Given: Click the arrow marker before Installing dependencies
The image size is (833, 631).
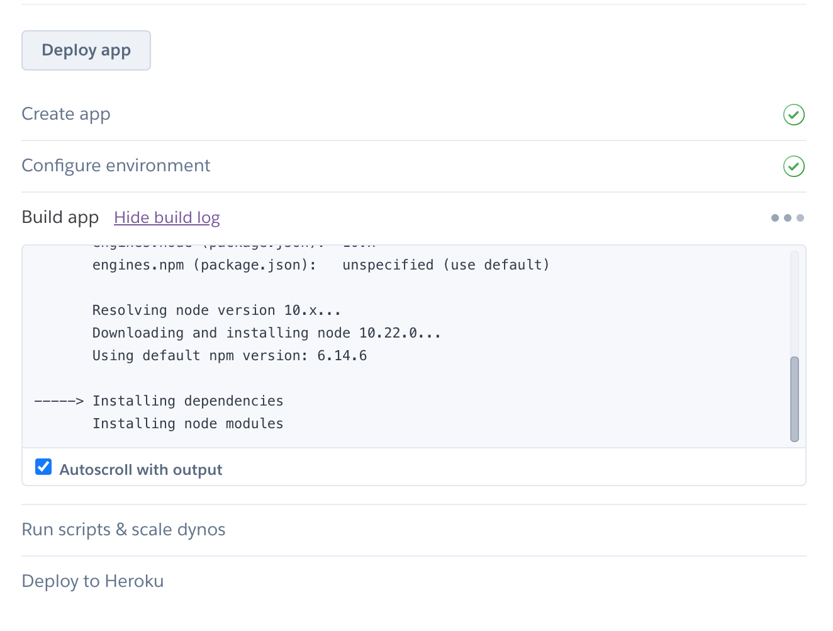Looking at the screenshot, I should point(59,401).
